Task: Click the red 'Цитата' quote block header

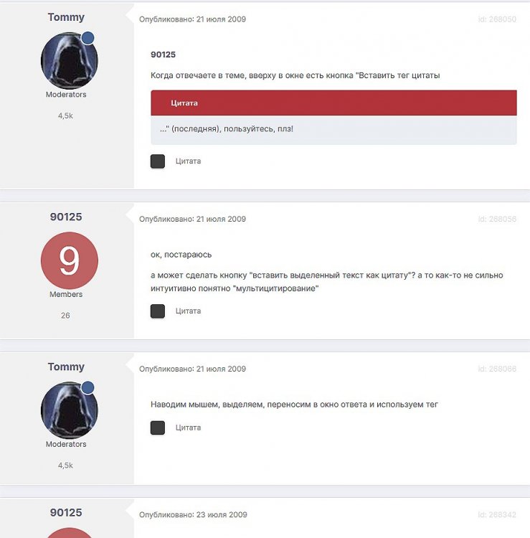Action: (x=333, y=103)
